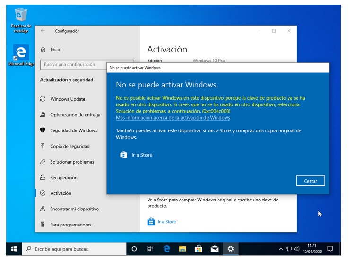This screenshot has width=349, height=261.
Task: Open 'Más información acerca de la activación' link
Action: [x=173, y=118]
